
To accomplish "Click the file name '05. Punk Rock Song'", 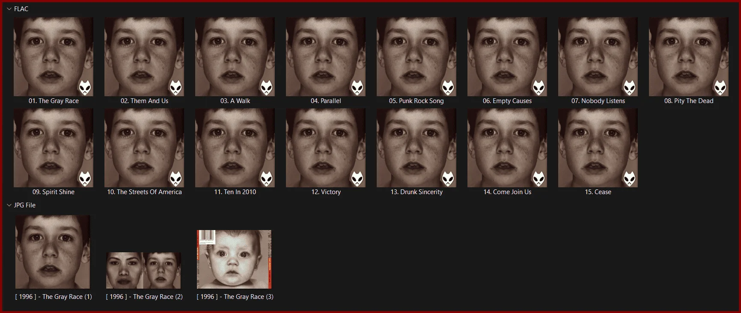I will (417, 101).
